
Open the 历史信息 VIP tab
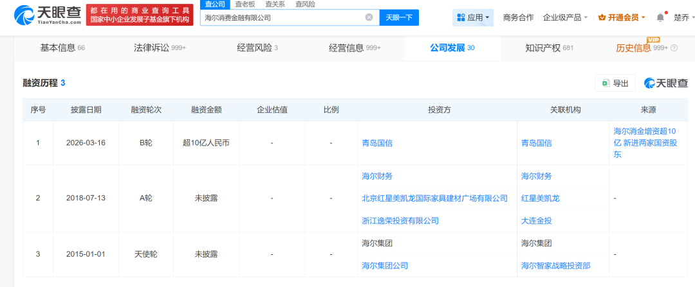[642, 48]
